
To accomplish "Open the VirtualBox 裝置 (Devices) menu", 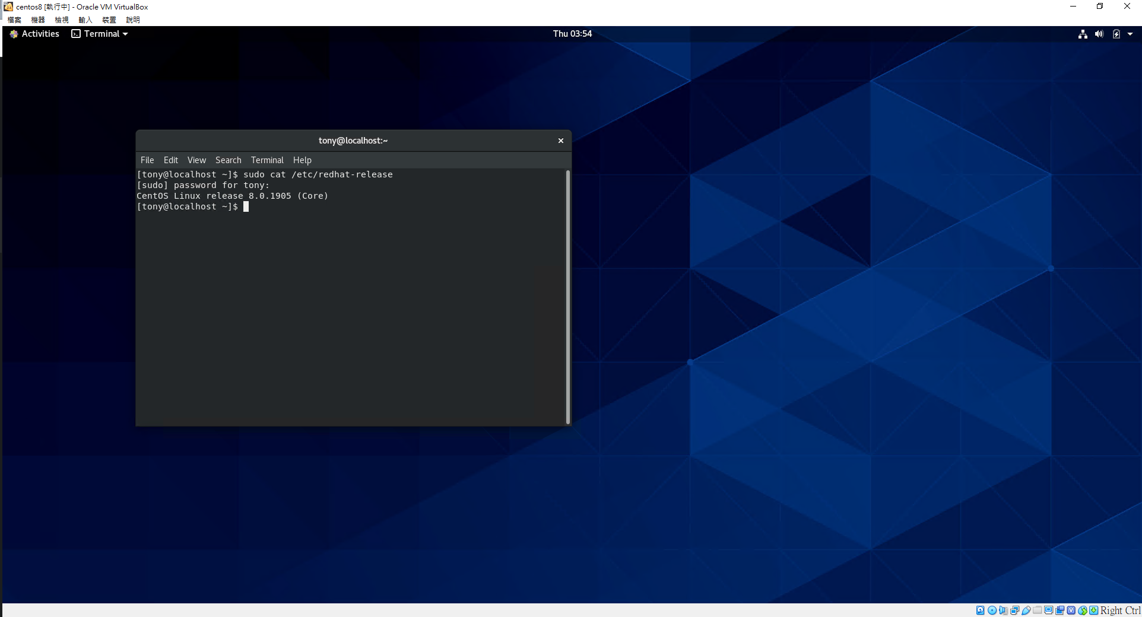I will (x=109, y=20).
